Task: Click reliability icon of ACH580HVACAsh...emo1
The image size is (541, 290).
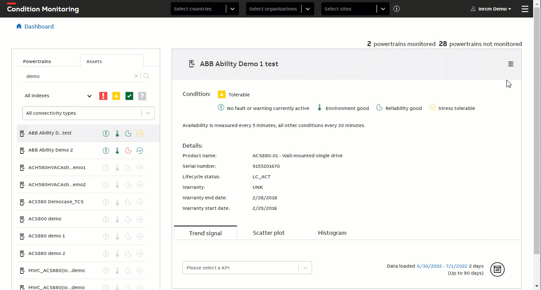Action: [x=128, y=168]
